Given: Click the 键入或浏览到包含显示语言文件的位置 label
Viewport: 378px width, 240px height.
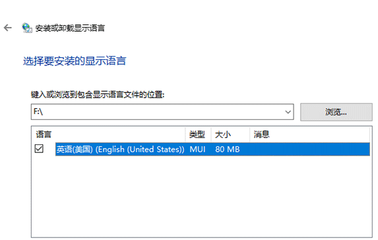Looking at the screenshot, I should 98,95.
